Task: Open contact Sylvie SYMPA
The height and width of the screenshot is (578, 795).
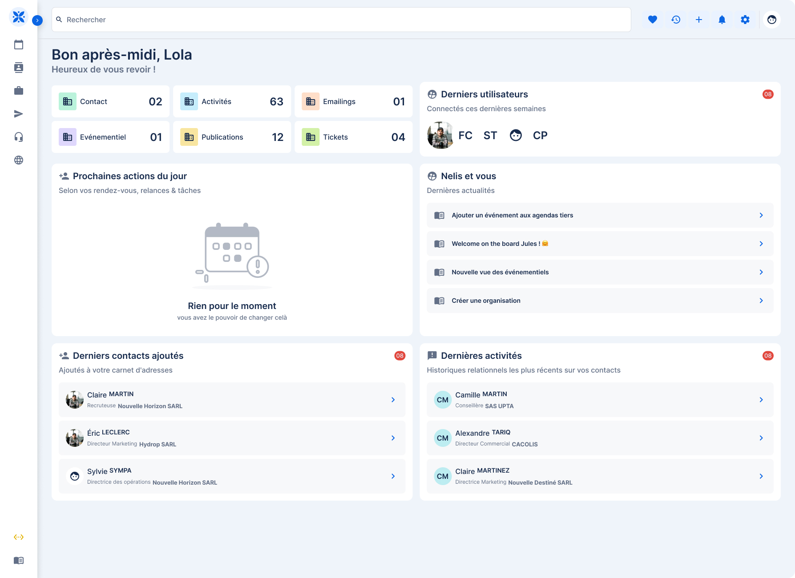Action: [232, 476]
